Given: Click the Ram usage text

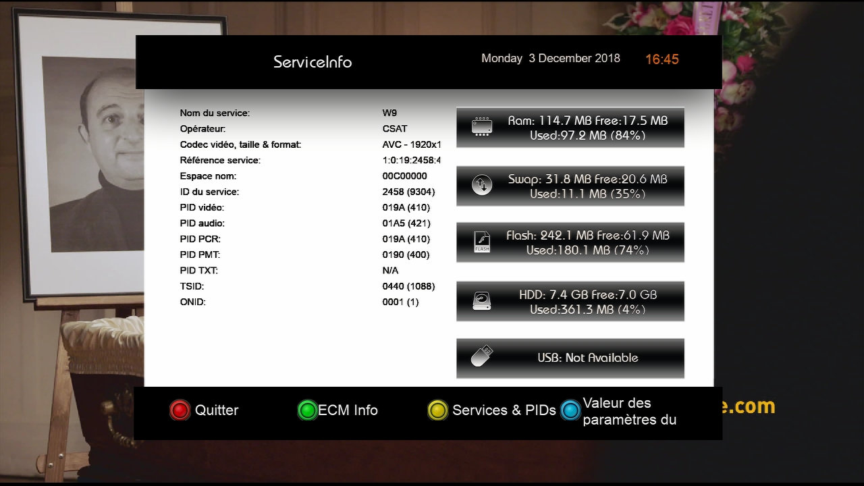Looking at the screenshot, I should 587,128.
